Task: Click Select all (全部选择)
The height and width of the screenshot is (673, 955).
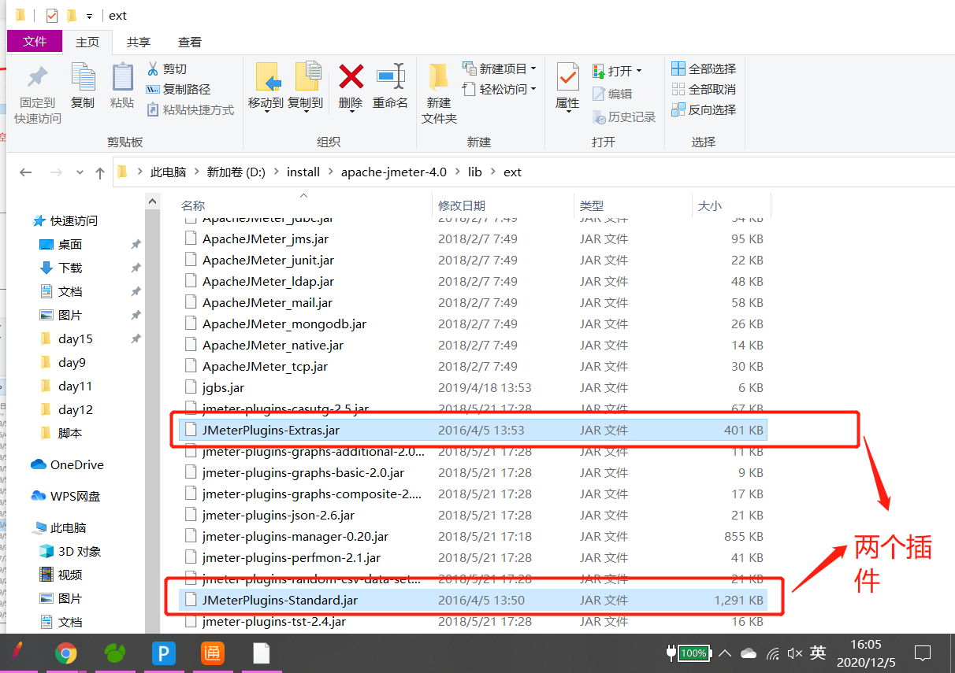Action: pos(704,69)
